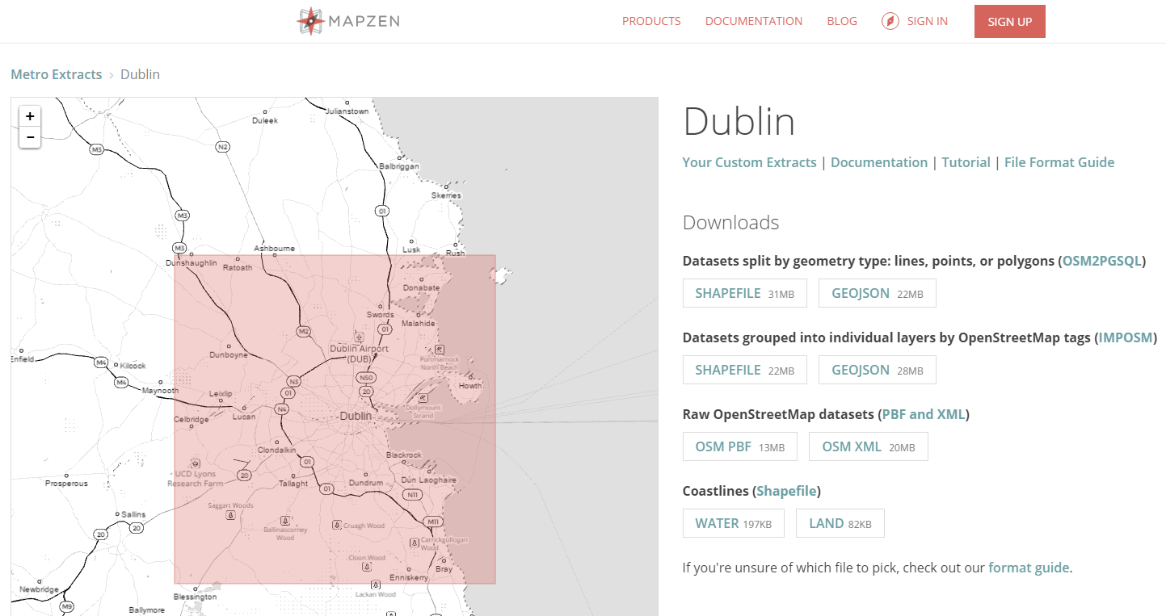Click Dublin Airport (DUB) map label
The width and height of the screenshot is (1166, 616).
point(359,354)
